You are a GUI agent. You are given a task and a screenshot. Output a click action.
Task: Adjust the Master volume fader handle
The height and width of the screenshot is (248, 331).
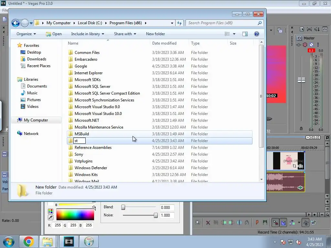[302, 80]
